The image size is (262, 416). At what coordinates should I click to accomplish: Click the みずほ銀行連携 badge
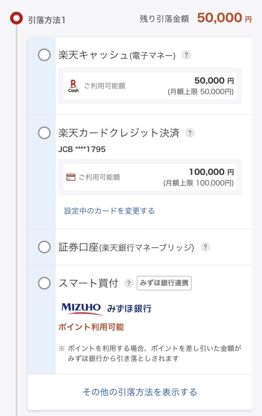(x=164, y=283)
